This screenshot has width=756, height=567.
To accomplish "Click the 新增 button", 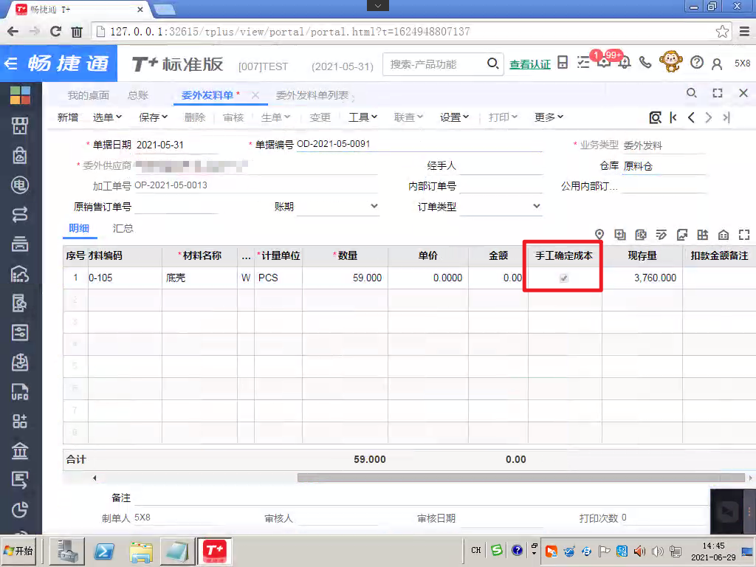I will (x=67, y=117).
